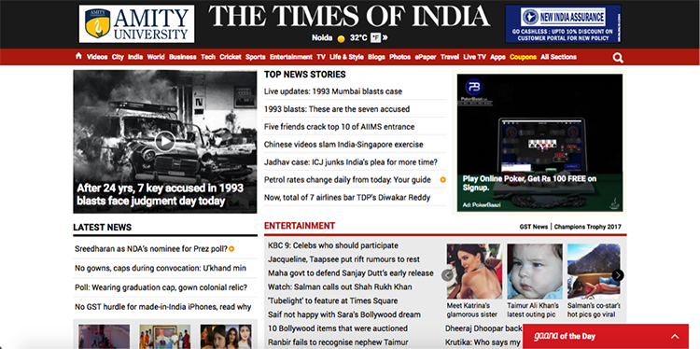Select Tech in navigation bar
700x349 pixels.
pos(208,57)
